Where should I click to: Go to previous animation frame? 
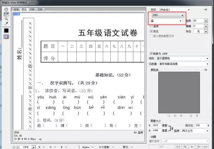[185, 147]
